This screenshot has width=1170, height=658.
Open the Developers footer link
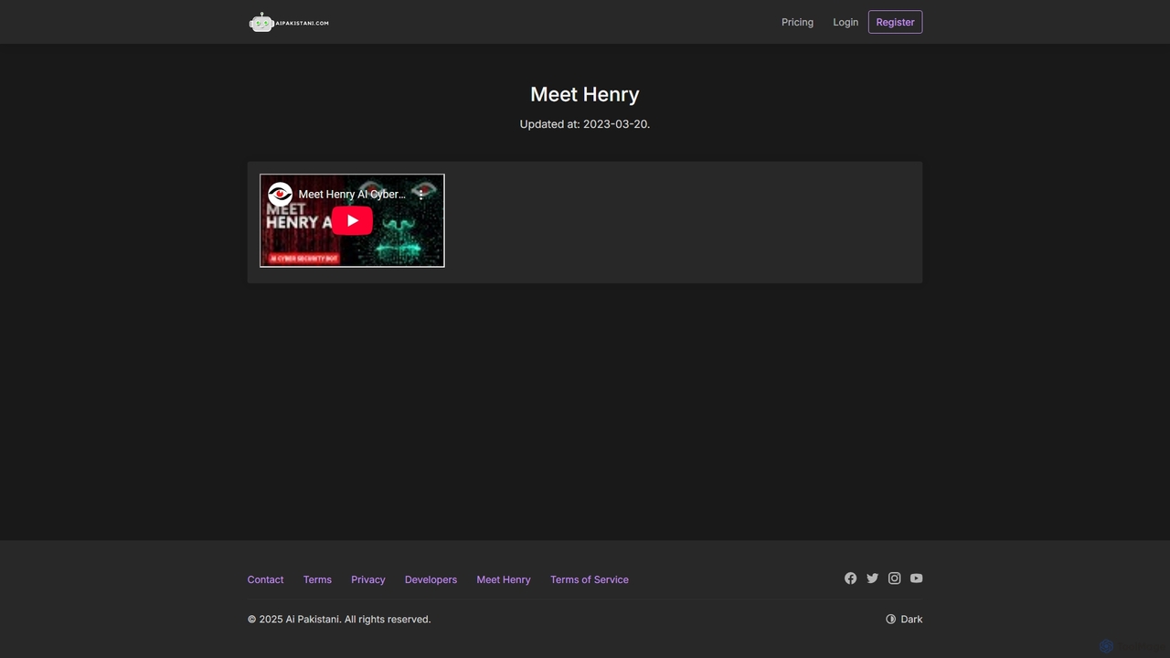point(431,579)
